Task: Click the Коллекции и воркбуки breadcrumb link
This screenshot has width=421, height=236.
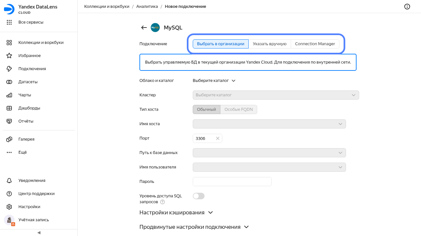Action: (x=107, y=7)
